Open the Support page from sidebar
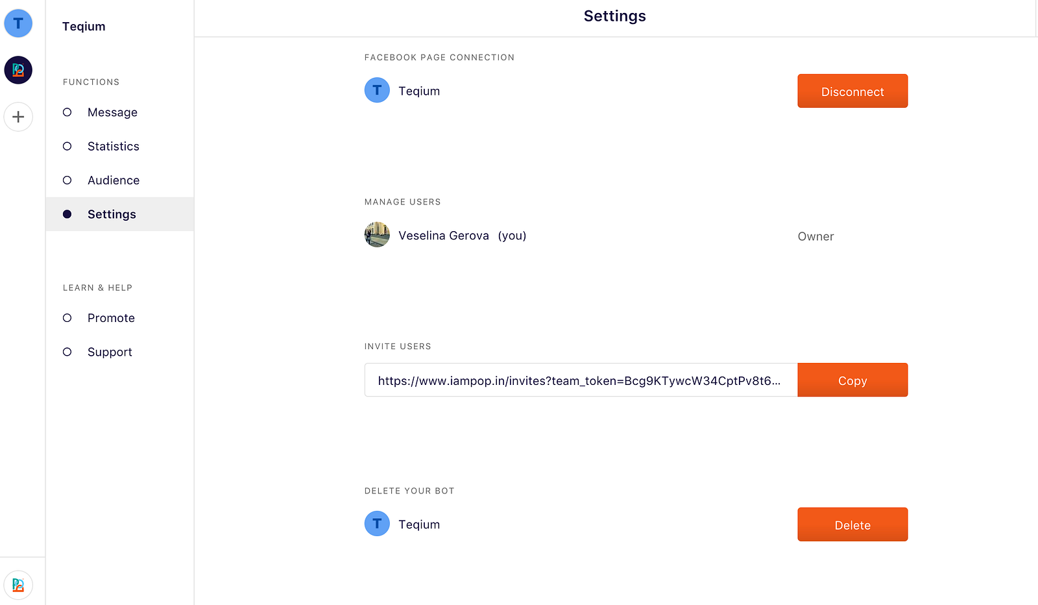The width and height of the screenshot is (1038, 605). pyautogui.click(x=110, y=352)
